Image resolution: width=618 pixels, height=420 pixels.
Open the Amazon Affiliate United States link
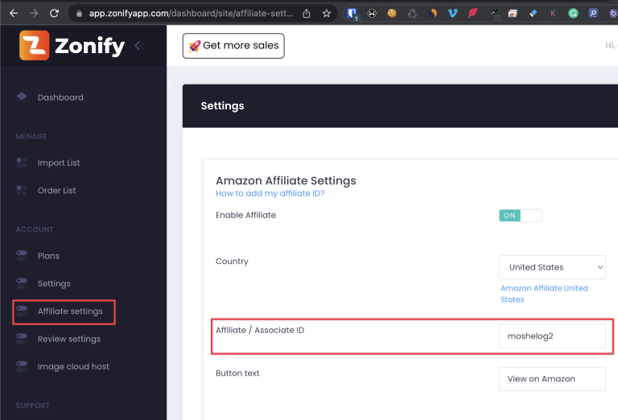[x=544, y=294]
